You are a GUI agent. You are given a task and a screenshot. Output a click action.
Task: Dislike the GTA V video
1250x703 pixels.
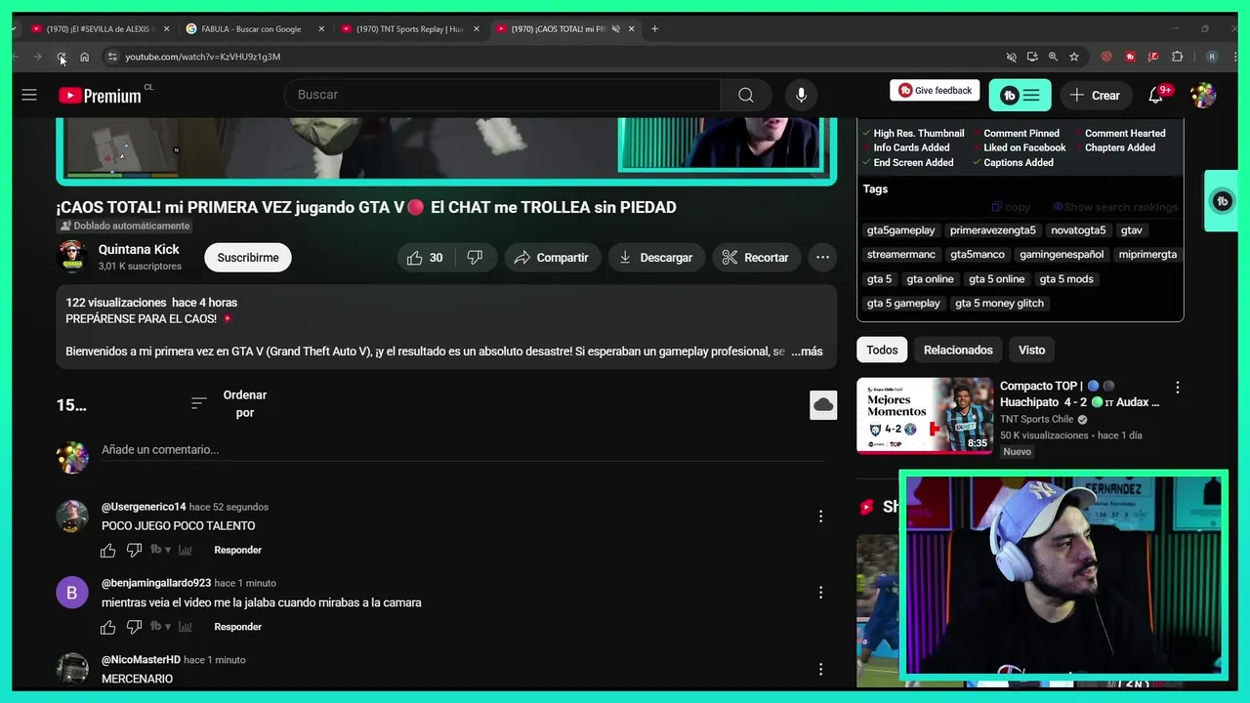(475, 258)
